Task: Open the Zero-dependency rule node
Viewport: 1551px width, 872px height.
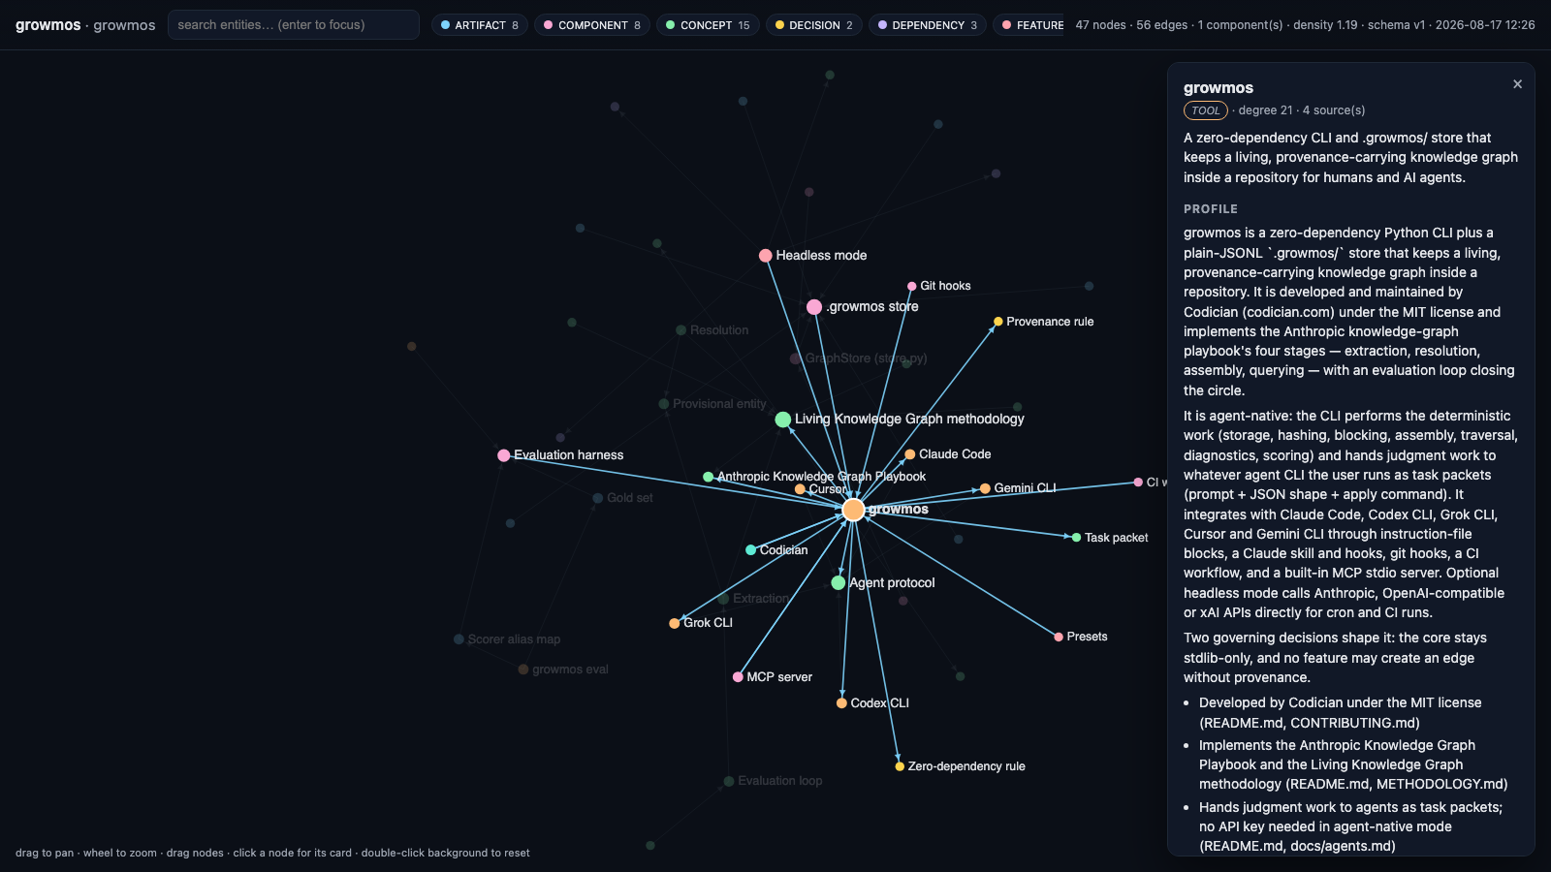Action: (900, 766)
